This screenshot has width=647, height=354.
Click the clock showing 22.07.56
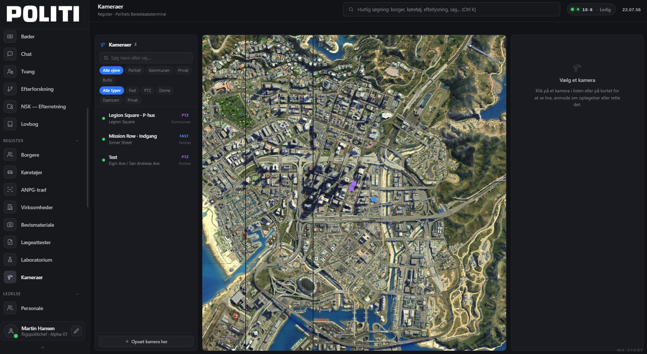[x=631, y=10]
